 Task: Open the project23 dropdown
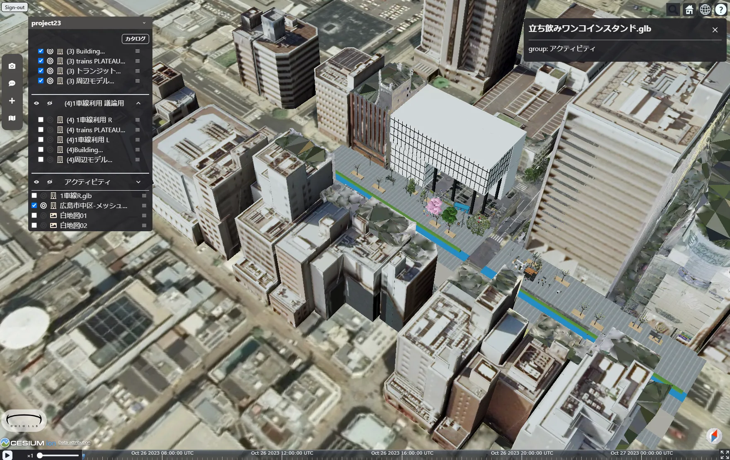click(144, 23)
